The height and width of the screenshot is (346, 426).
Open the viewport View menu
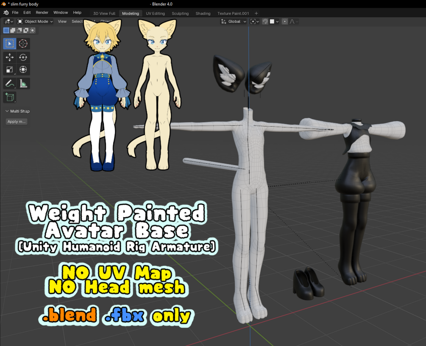pyautogui.click(x=62, y=22)
